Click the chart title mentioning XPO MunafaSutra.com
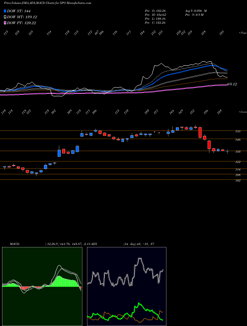Viewport: 247px width, 326px height. [47, 3]
